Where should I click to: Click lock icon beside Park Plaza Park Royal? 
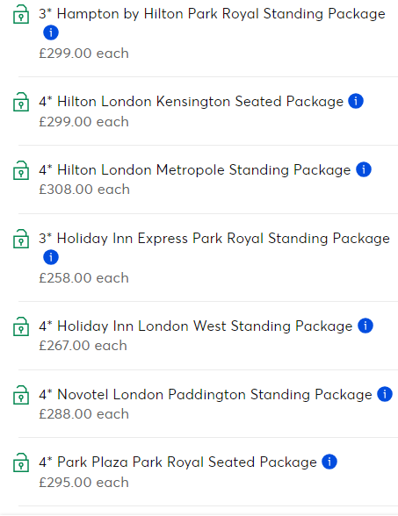tap(21, 462)
